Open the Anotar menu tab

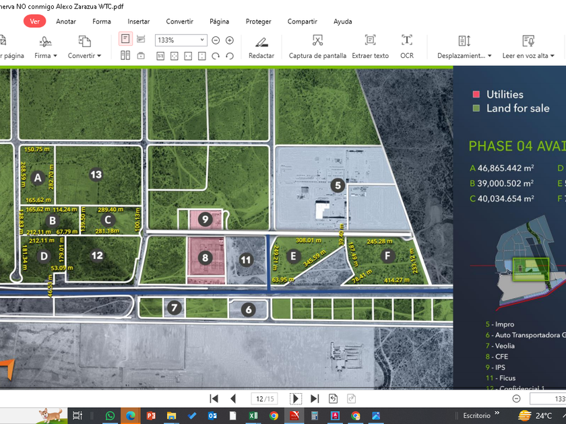tap(66, 22)
